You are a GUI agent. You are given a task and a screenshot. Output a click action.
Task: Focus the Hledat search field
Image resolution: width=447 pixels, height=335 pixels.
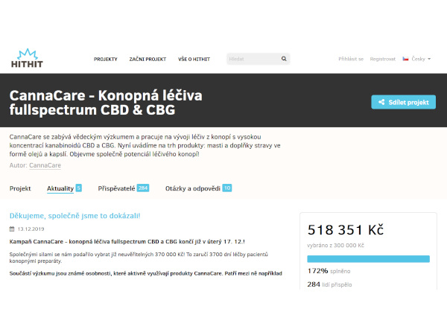253,59
